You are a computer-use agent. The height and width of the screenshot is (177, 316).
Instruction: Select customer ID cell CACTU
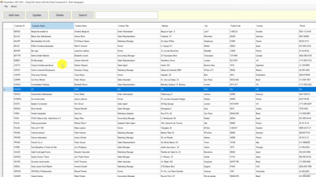tap(22, 65)
